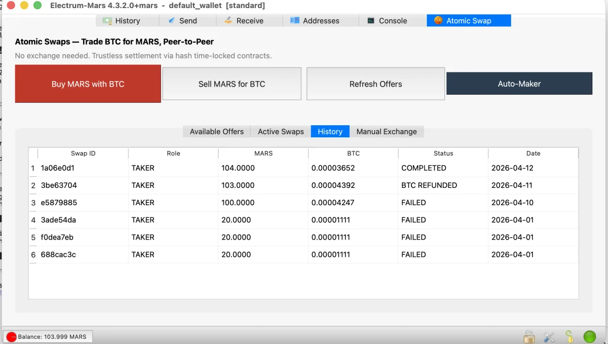This screenshot has height=344, width=608.
Task: Click the red balance indicator icon
Action: pyautogui.click(x=11, y=336)
